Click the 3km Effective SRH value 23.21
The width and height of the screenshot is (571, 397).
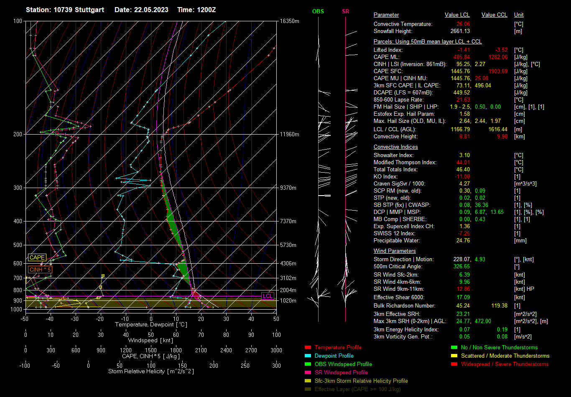(463, 314)
